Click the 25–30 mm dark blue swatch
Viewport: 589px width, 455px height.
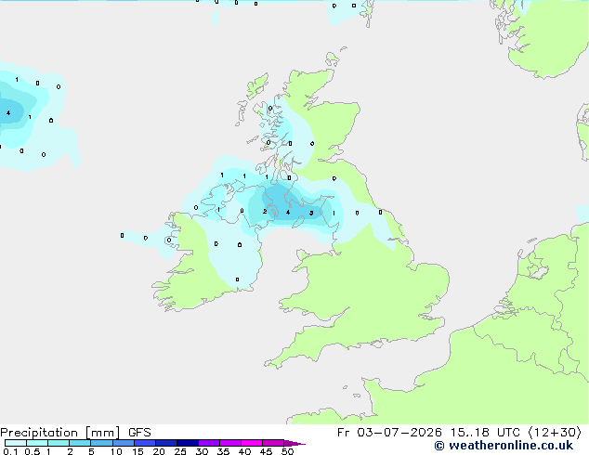coord(188,443)
